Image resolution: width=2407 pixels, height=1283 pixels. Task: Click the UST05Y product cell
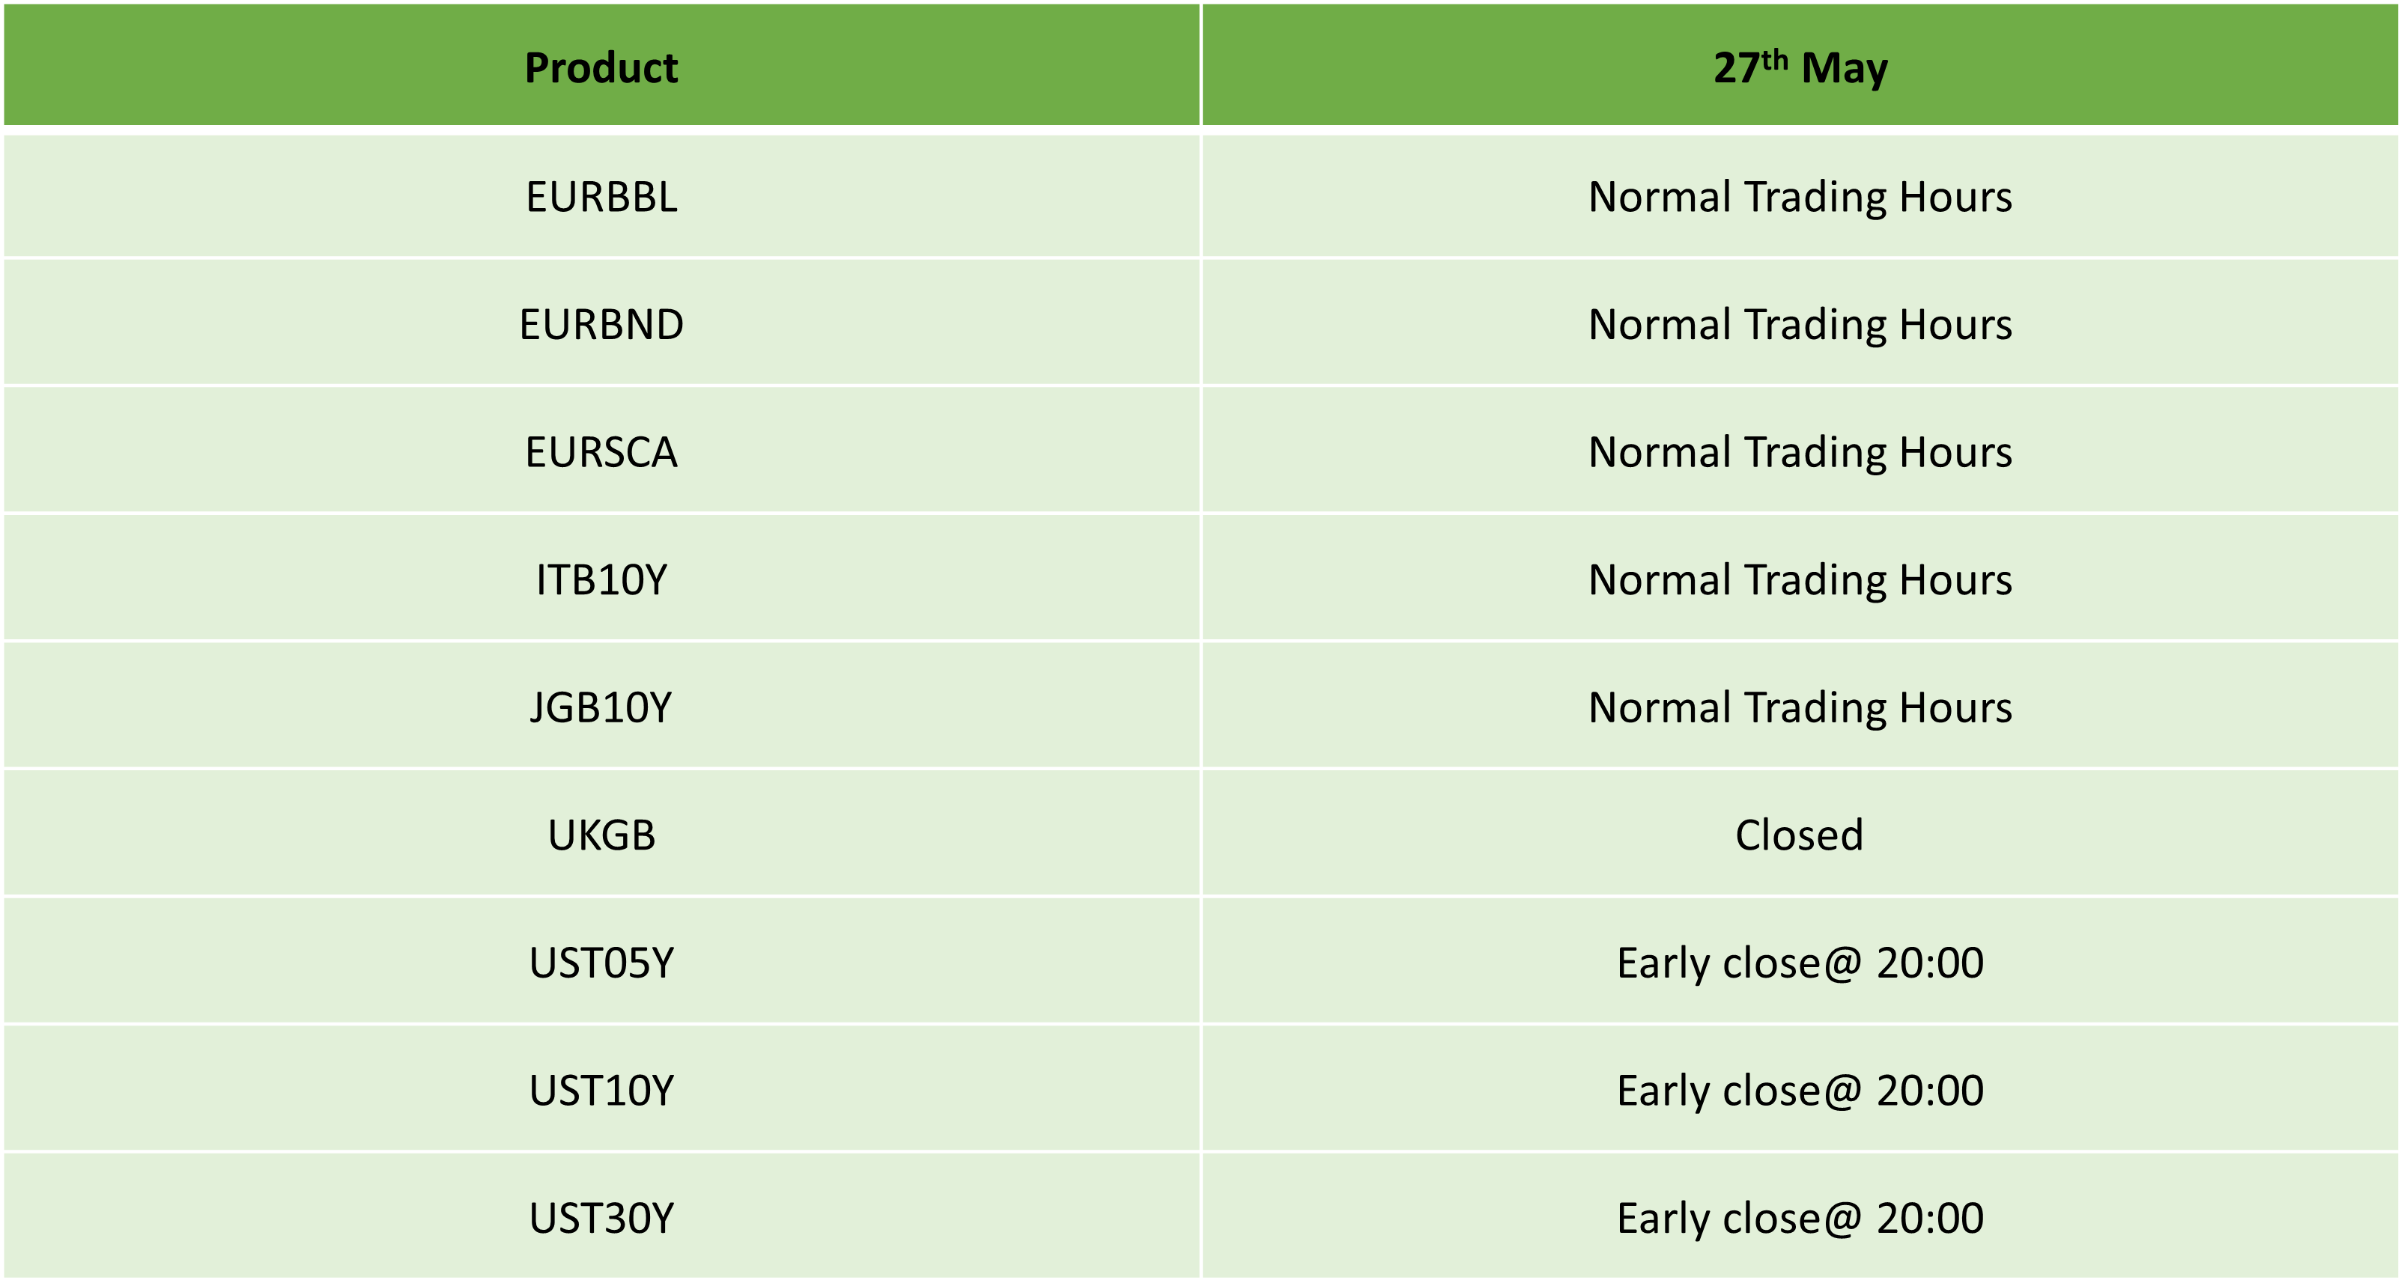tap(601, 962)
